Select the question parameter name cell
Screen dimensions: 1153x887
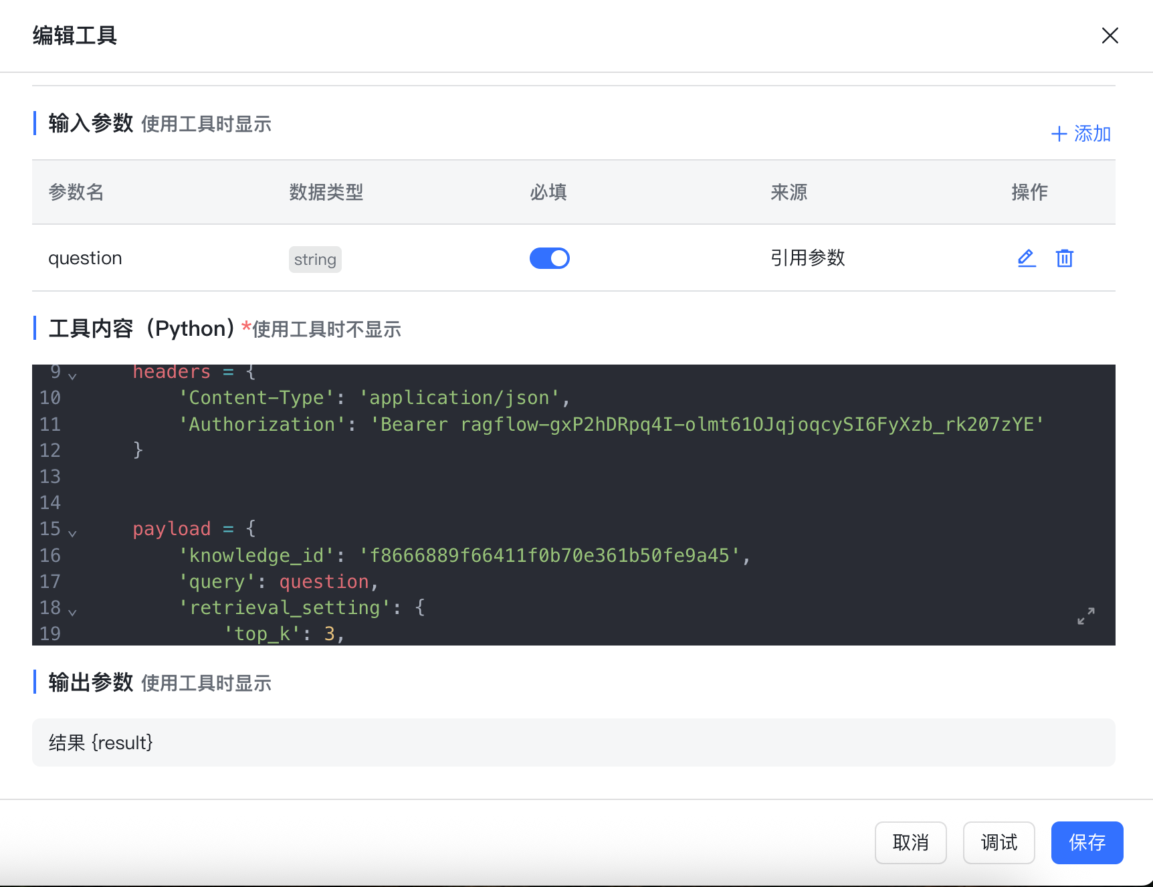point(85,258)
